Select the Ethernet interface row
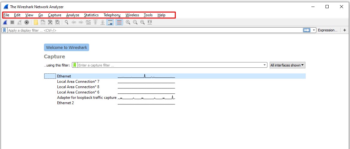350x149 pixels. point(175,76)
